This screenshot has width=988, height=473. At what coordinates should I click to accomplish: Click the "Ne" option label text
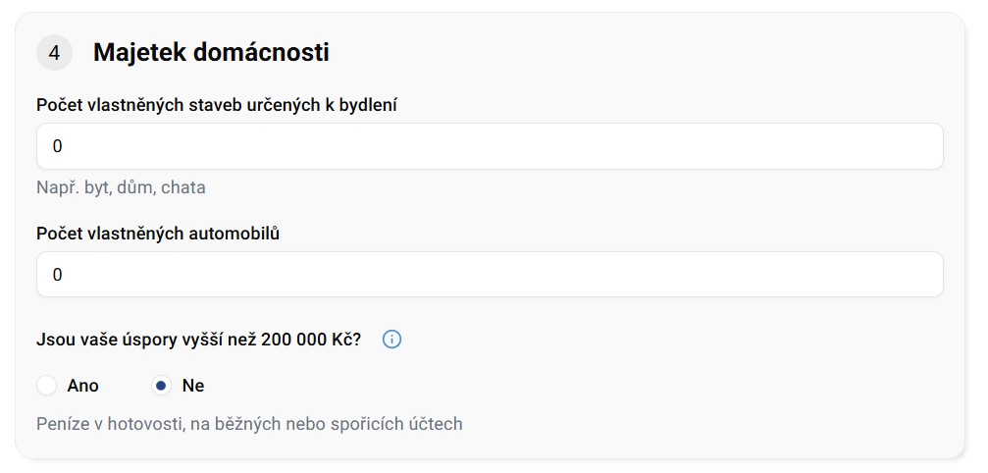point(193,386)
